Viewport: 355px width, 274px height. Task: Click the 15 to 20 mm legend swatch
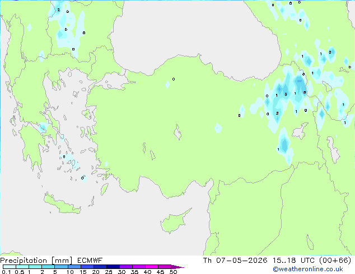(x=87, y=267)
